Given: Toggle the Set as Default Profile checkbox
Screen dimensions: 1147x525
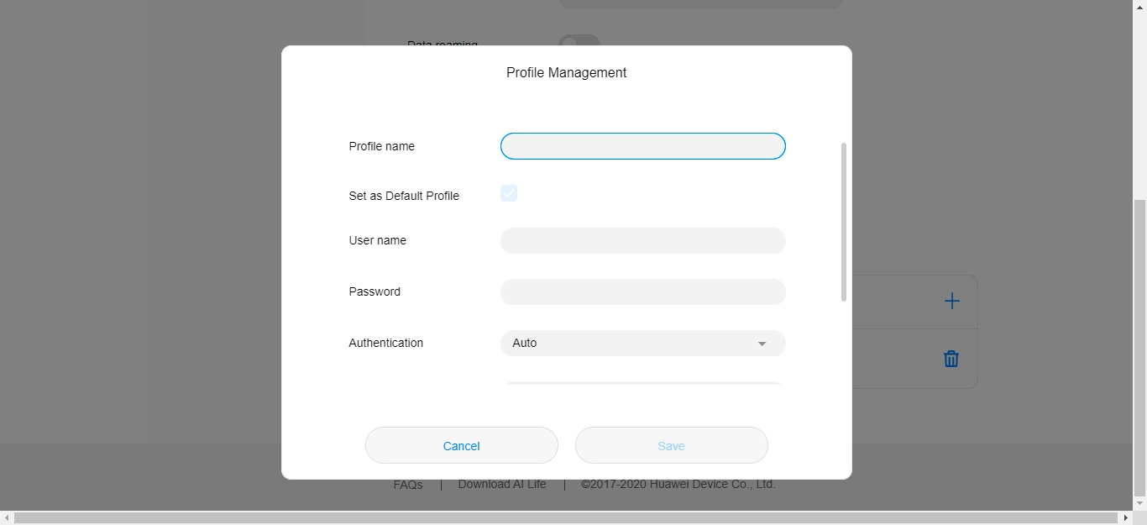Looking at the screenshot, I should [509, 194].
